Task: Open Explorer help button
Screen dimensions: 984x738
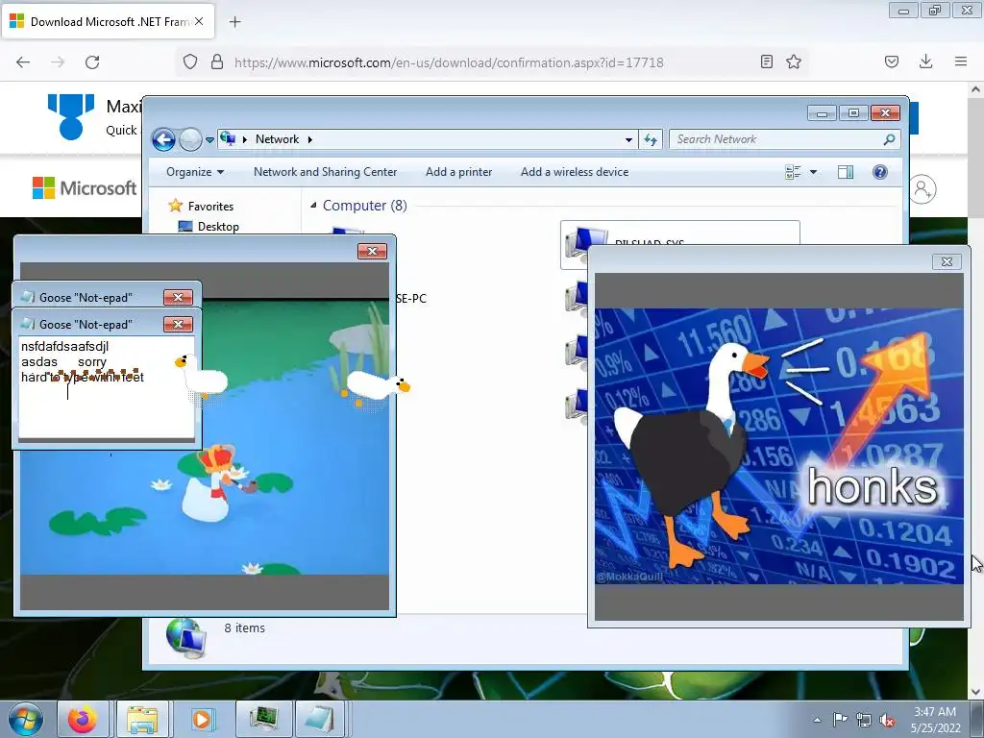Action: pyautogui.click(x=880, y=172)
